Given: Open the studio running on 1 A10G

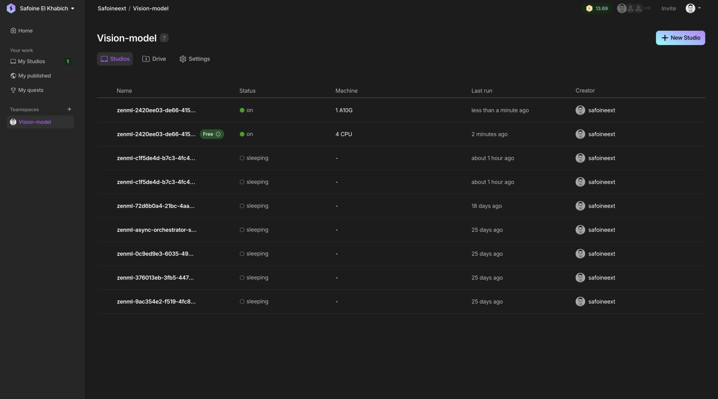Looking at the screenshot, I should 156,110.
